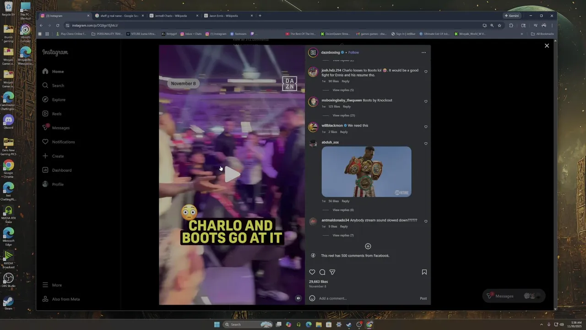Open the boxer GIF in abduh_sox's comment
The image size is (586, 330).
(366, 172)
